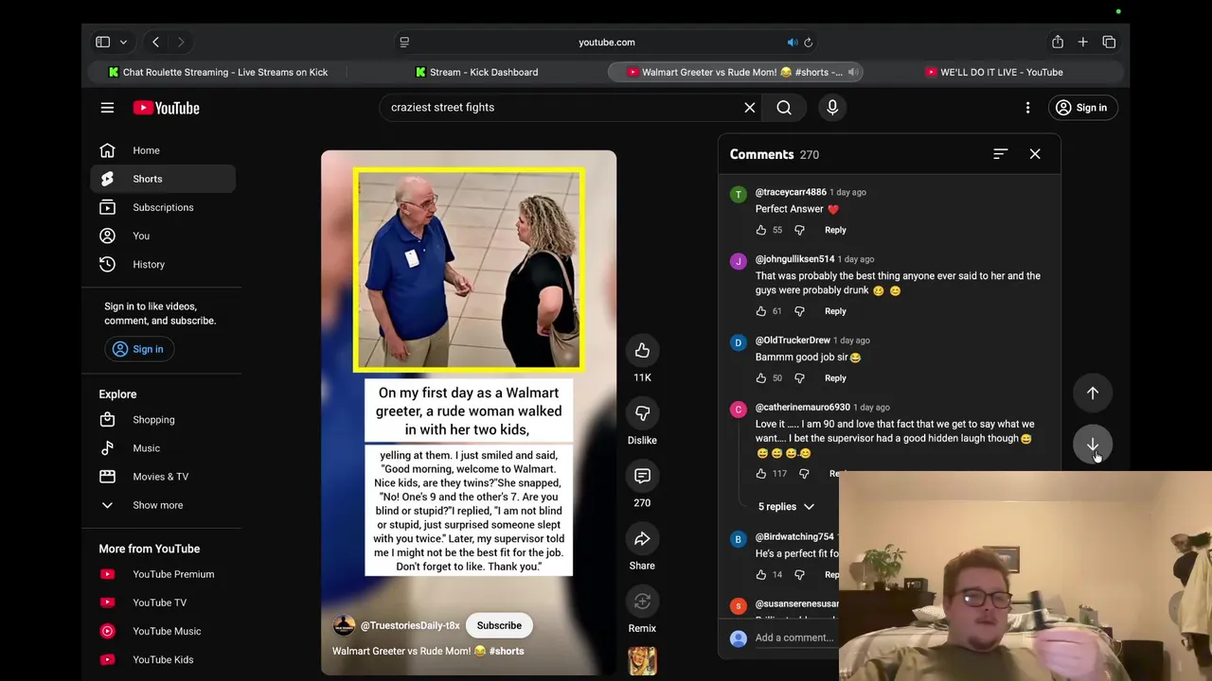Open Movies & TV under Explore
The height and width of the screenshot is (681, 1212).
click(163, 477)
